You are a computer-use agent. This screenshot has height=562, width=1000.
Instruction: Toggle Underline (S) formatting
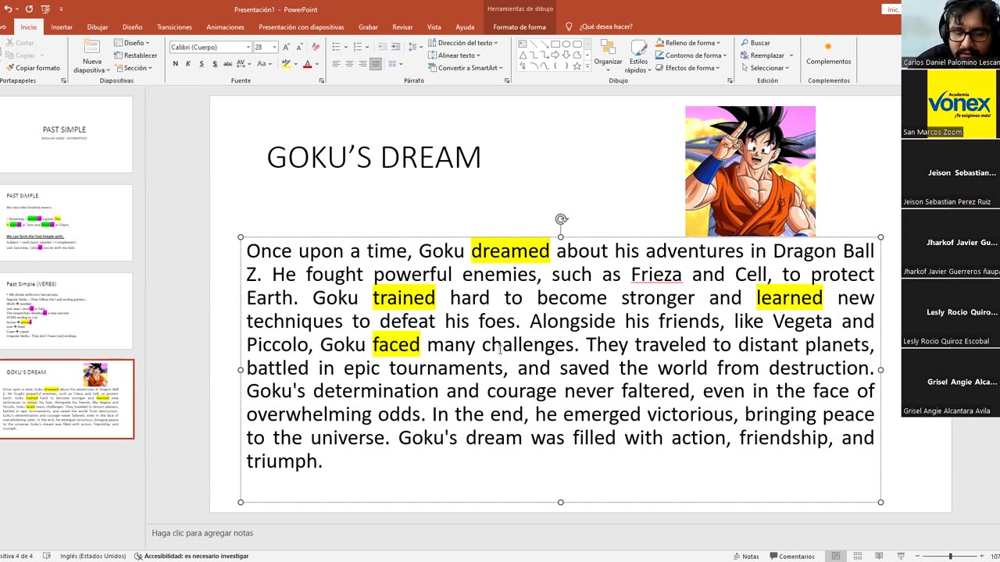click(202, 63)
